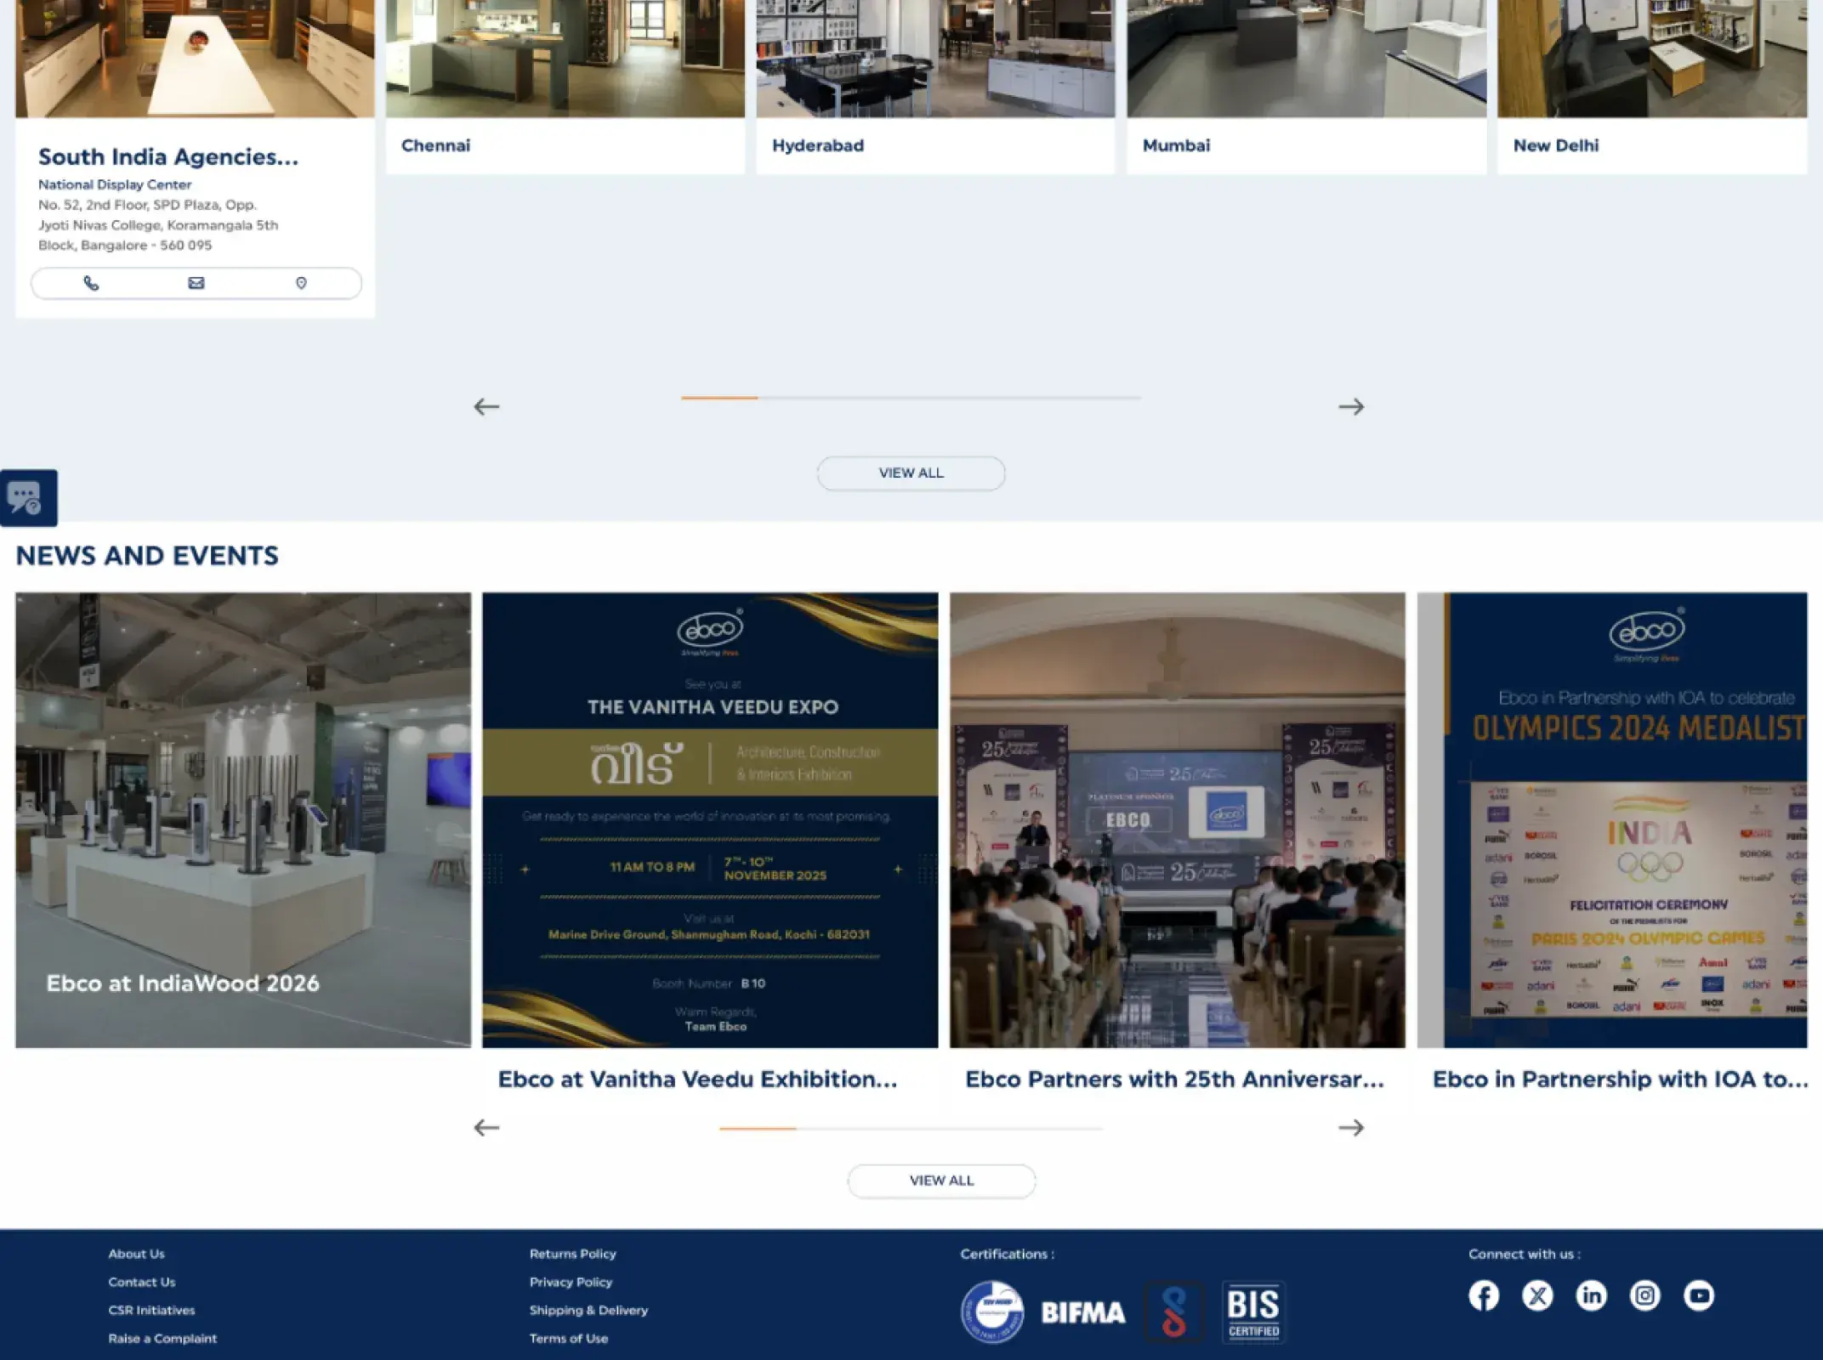Open Ebco at IndiaWood 2026 news image
This screenshot has height=1360, width=1823.
point(243,819)
